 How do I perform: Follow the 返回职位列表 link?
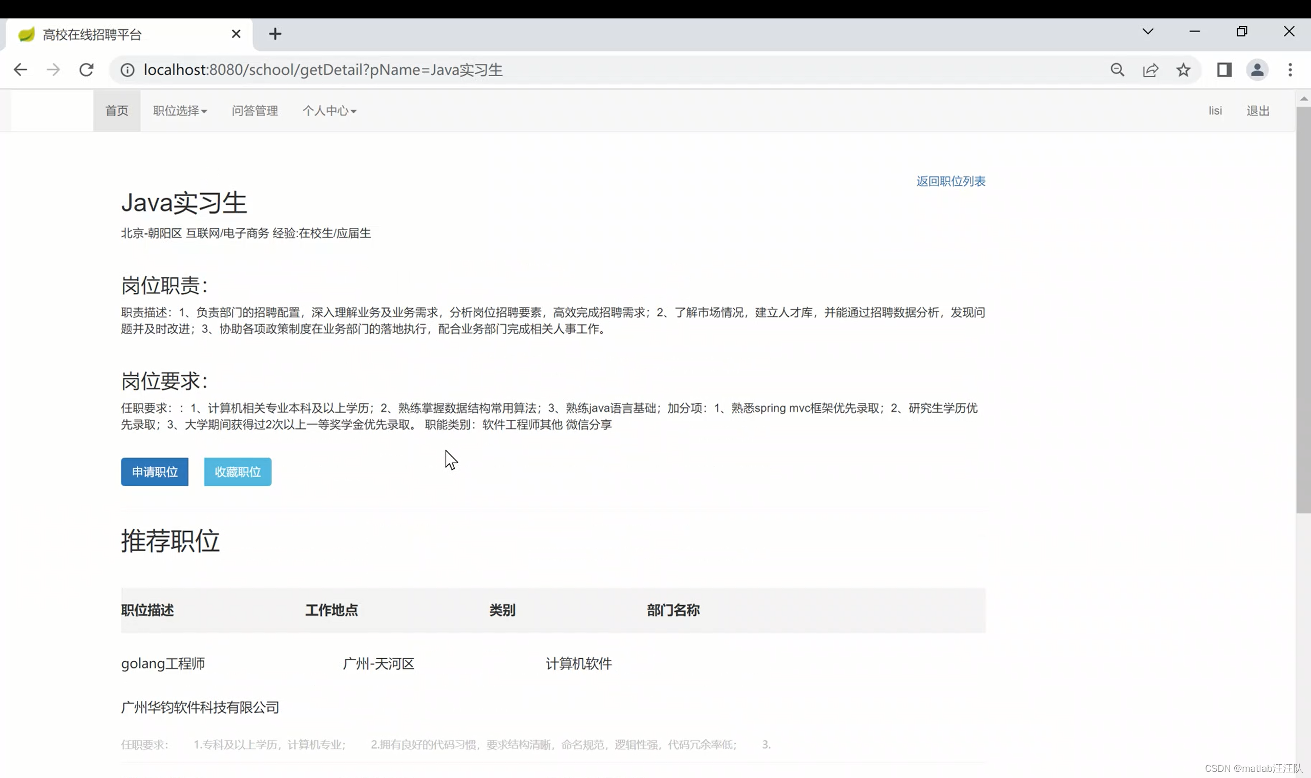pyautogui.click(x=950, y=181)
